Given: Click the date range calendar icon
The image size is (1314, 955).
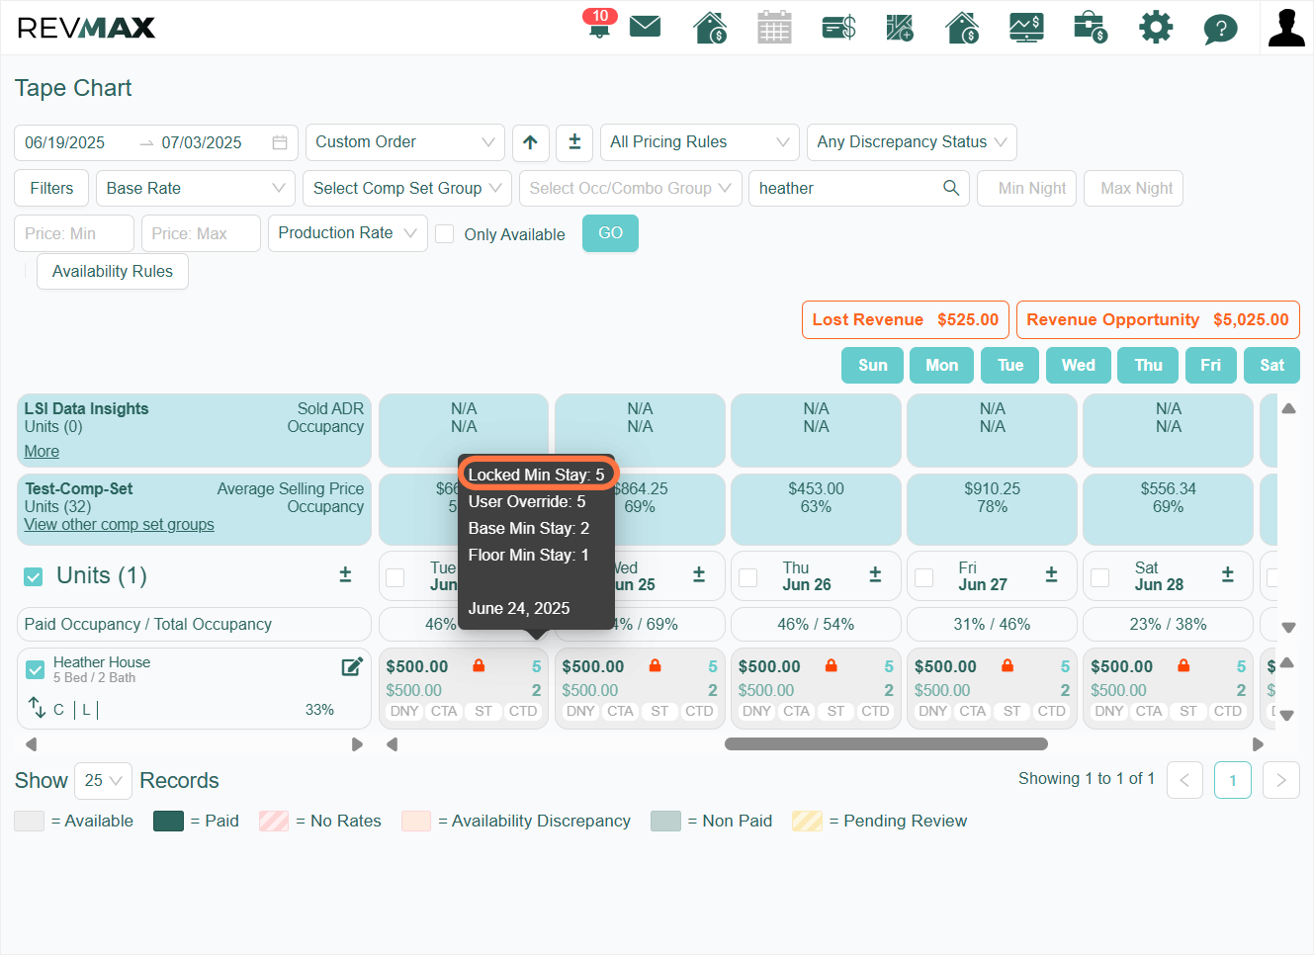Looking at the screenshot, I should tap(280, 142).
